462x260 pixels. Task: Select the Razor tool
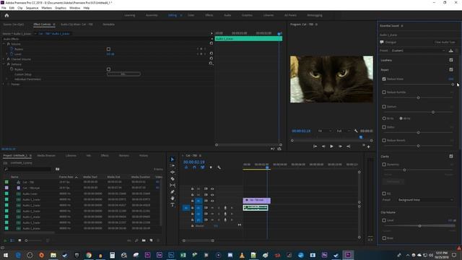point(173,178)
